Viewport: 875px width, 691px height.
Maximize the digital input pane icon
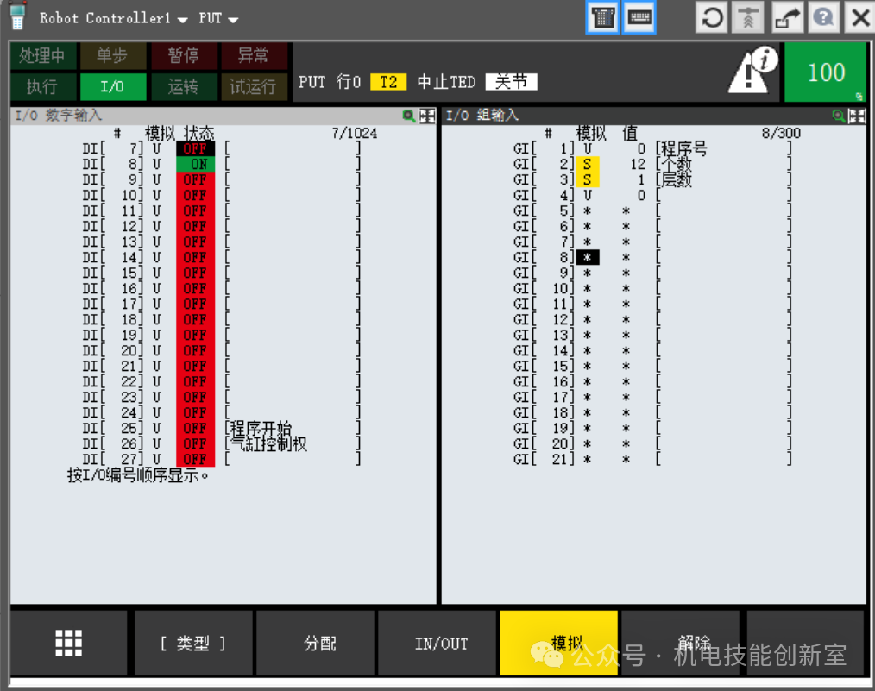[427, 116]
